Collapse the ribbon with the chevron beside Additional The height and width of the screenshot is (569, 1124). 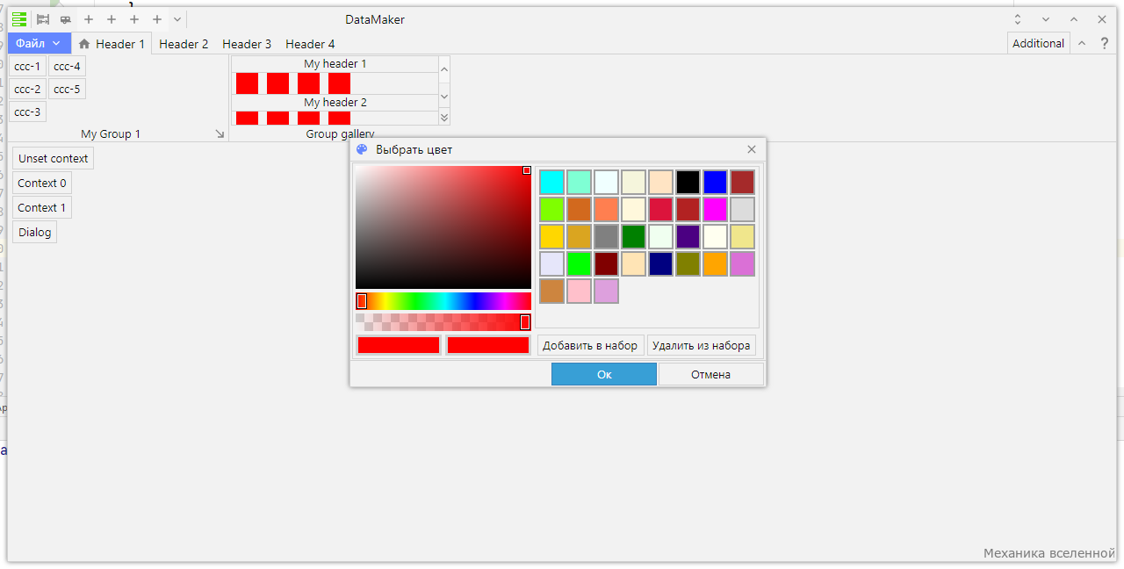point(1082,43)
